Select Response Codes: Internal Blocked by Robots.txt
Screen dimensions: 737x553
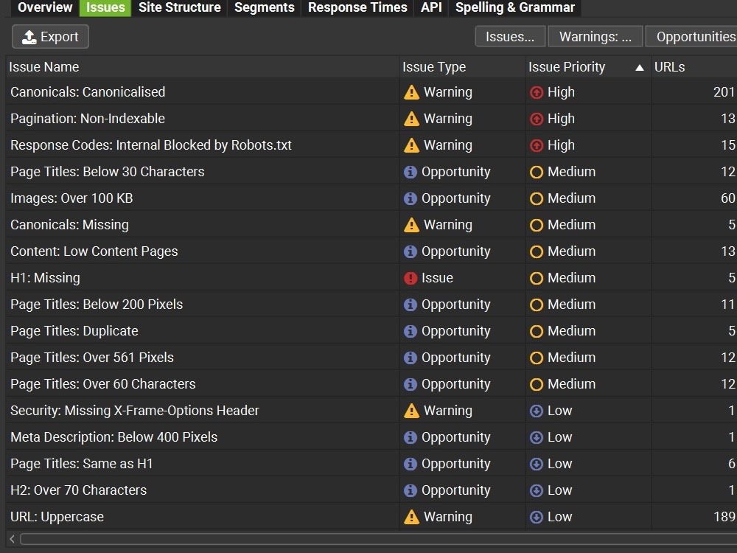151,145
